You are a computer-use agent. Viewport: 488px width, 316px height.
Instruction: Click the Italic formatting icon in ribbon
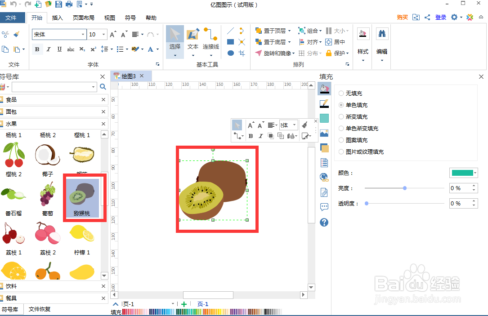pyautogui.click(x=48, y=49)
